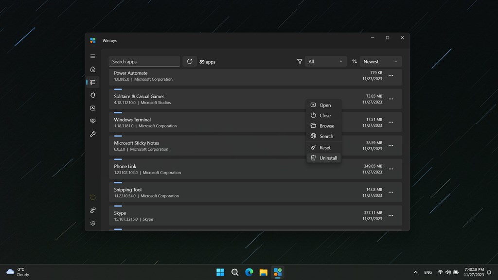
Task: Open File Explorer from taskbar
Action: click(263, 272)
